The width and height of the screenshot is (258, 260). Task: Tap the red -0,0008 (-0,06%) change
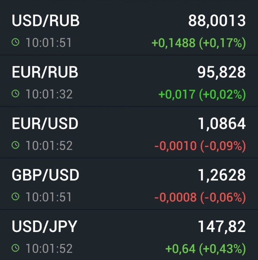pyautogui.click(x=200, y=197)
